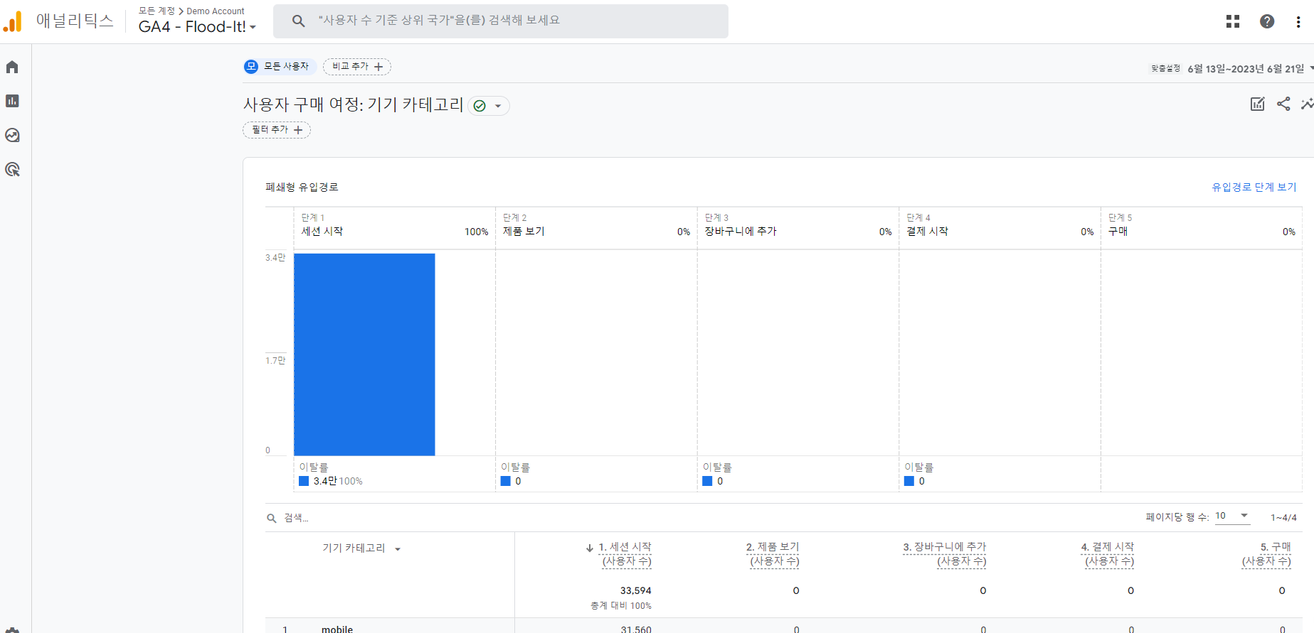This screenshot has height=633, width=1314.
Task: Click the blue legend swatch under step 3 이탈률
Action: (x=707, y=481)
